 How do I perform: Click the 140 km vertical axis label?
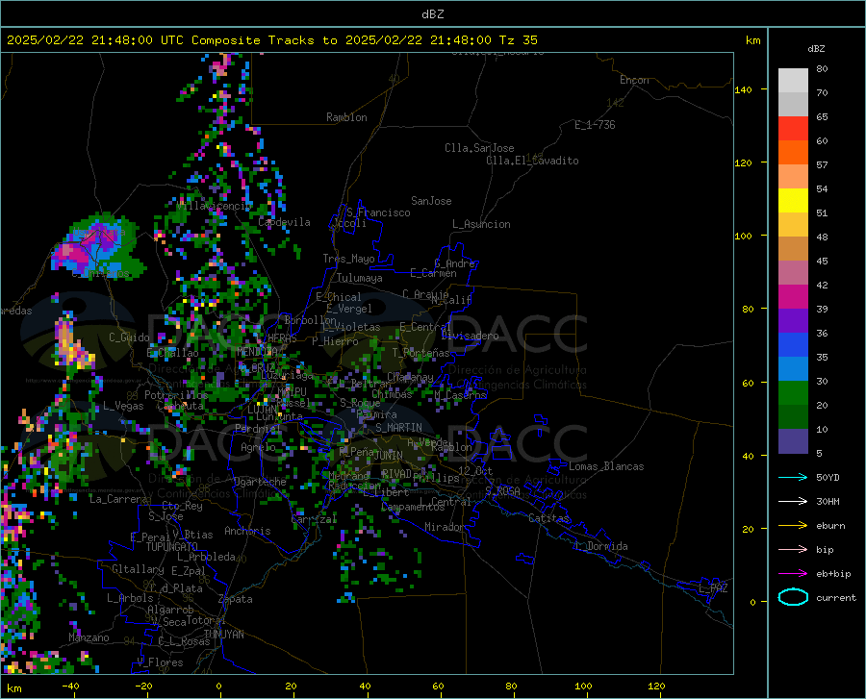point(743,89)
